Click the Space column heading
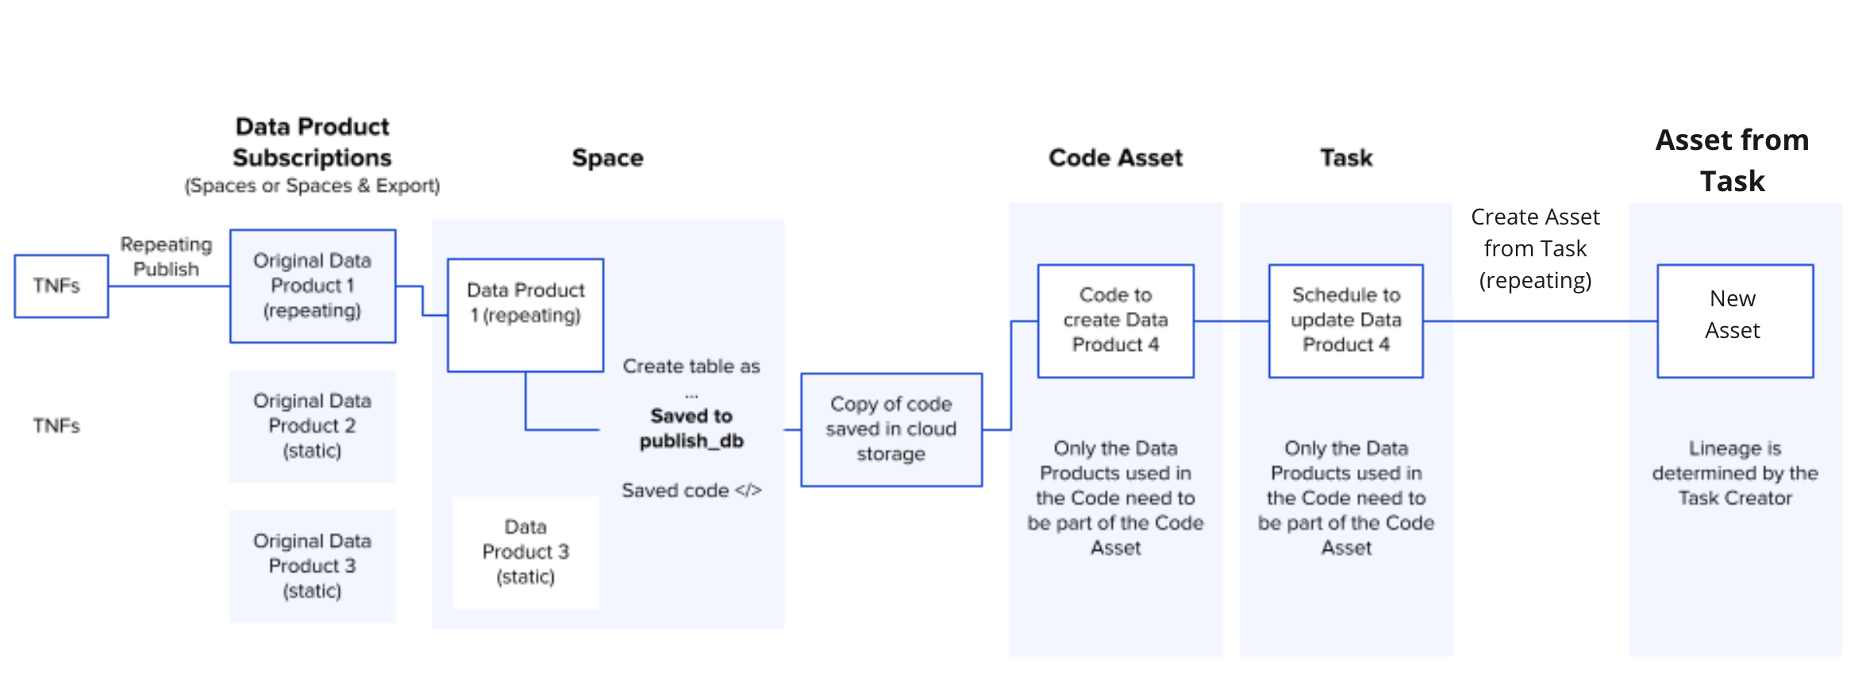 607,158
